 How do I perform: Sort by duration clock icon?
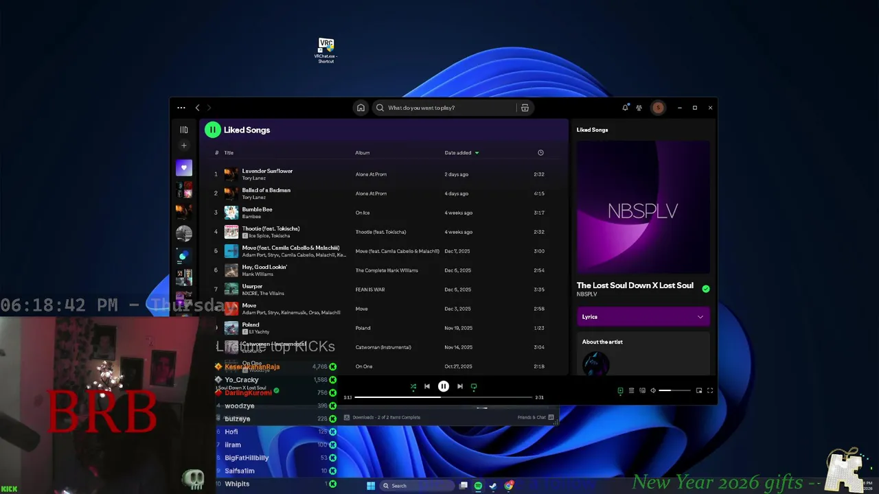[540, 153]
